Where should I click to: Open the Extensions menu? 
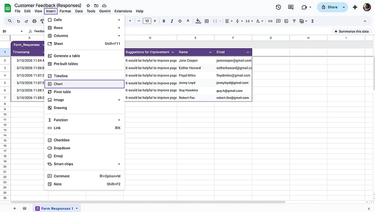pyautogui.click(x=123, y=11)
